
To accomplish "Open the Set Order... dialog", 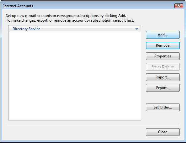I will [162, 107].
